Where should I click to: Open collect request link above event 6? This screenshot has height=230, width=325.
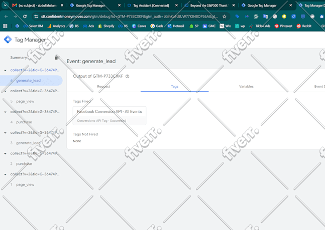pos(35,70)
